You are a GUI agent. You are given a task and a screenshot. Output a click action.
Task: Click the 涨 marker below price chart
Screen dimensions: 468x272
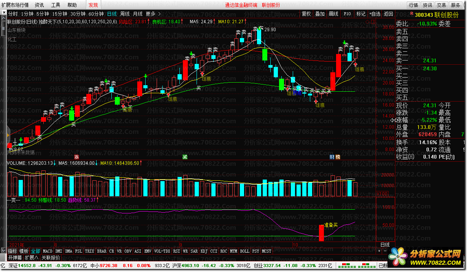tap(76, 157)
